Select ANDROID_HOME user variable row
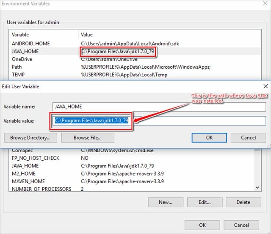Image resolution: width=271 pixels, height=234 pixels. pyautogui.click(x=31, y=44)
